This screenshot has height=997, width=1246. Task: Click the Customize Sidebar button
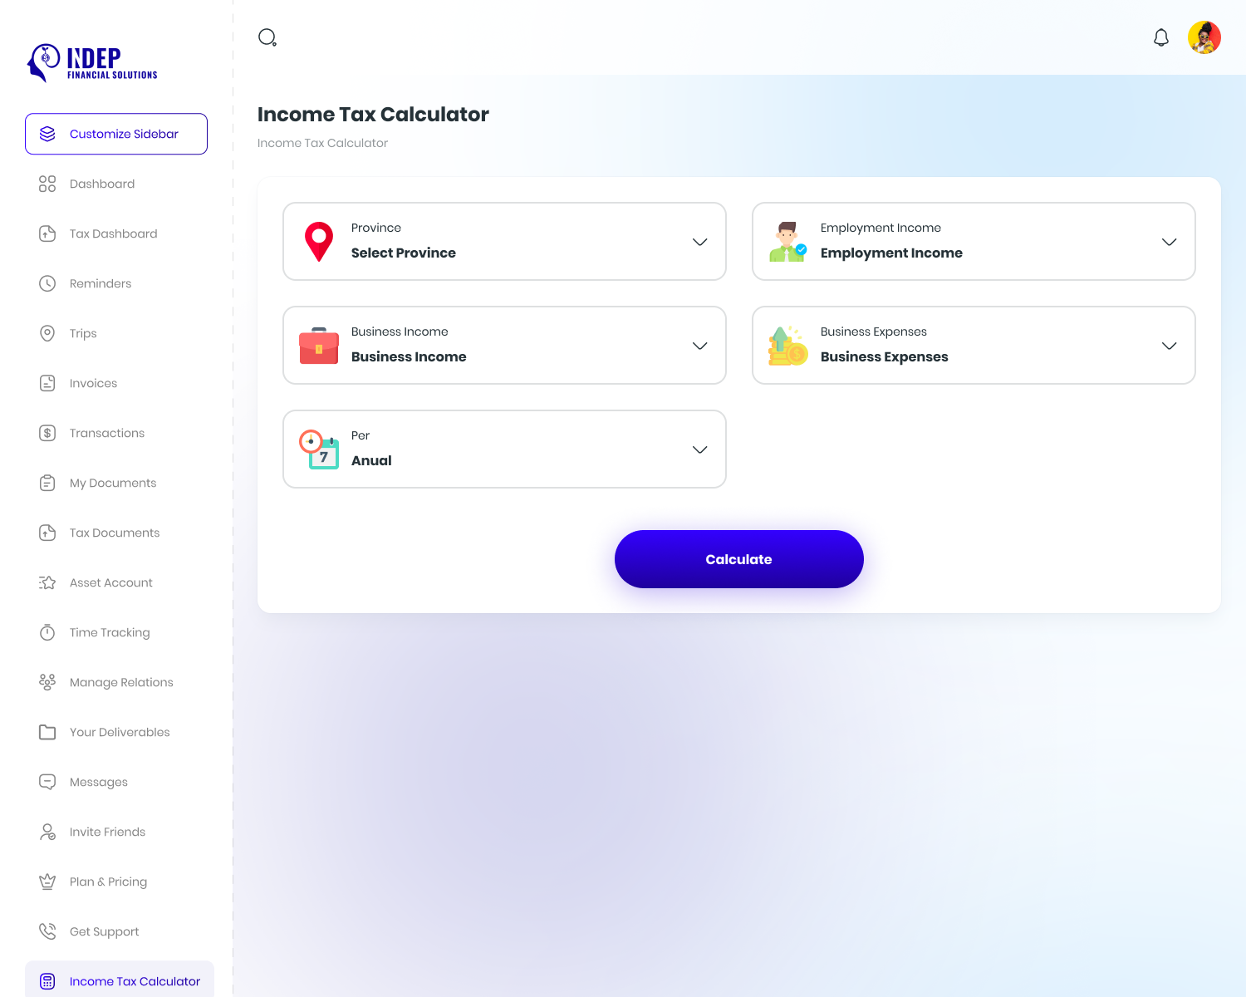(116, 134)
